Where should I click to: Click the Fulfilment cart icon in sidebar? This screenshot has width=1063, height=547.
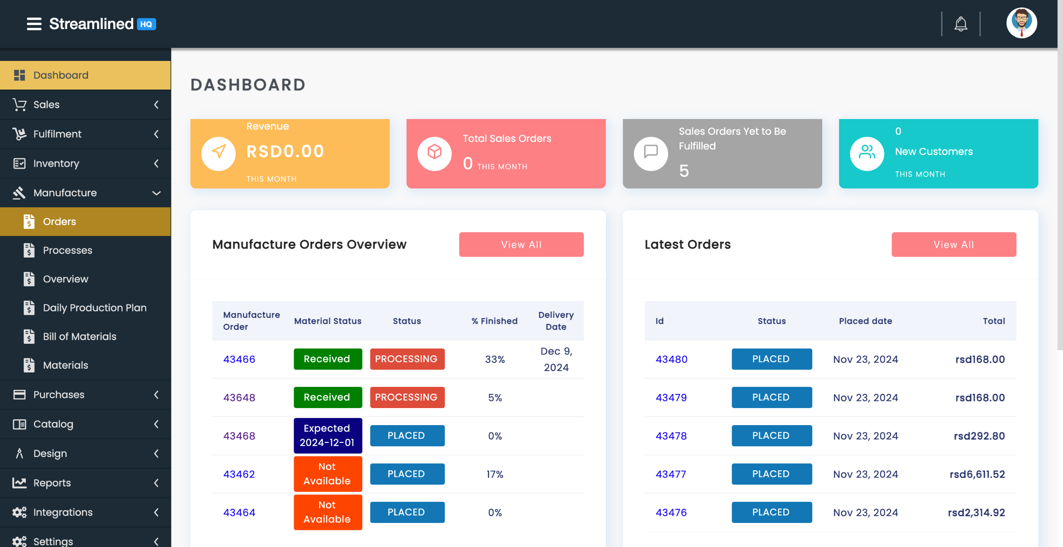click(x=19, y=134)
